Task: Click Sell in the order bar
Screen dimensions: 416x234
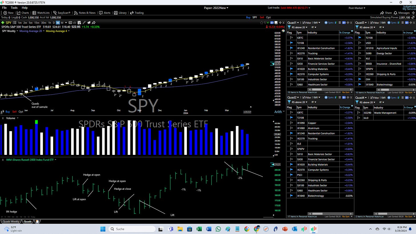Action: click(262, 17)
